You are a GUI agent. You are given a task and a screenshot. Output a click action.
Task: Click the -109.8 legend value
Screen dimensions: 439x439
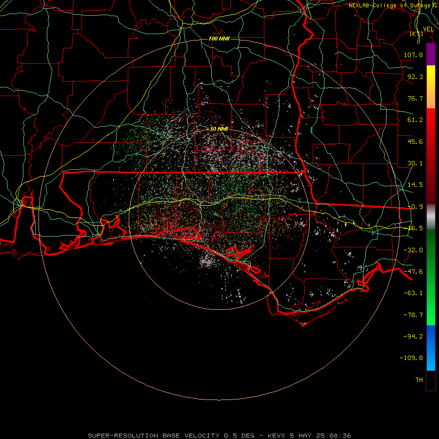point(411,358)
